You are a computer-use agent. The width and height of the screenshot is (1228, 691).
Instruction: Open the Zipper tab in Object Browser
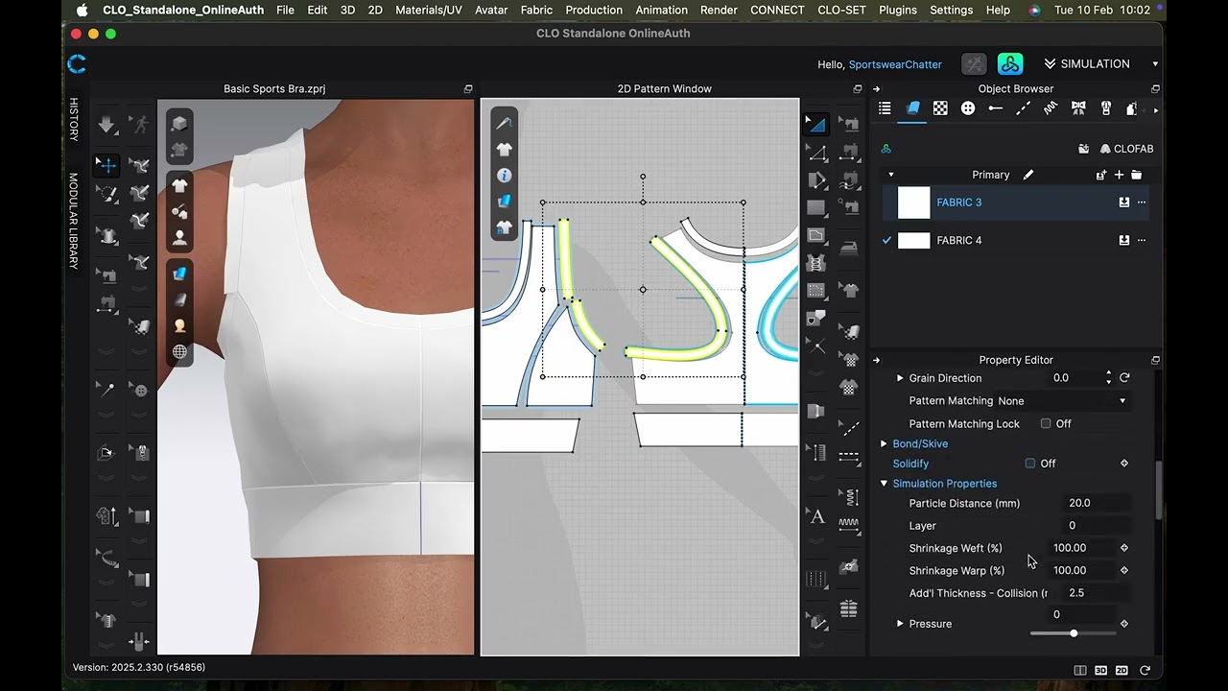tap(1105, 108)
